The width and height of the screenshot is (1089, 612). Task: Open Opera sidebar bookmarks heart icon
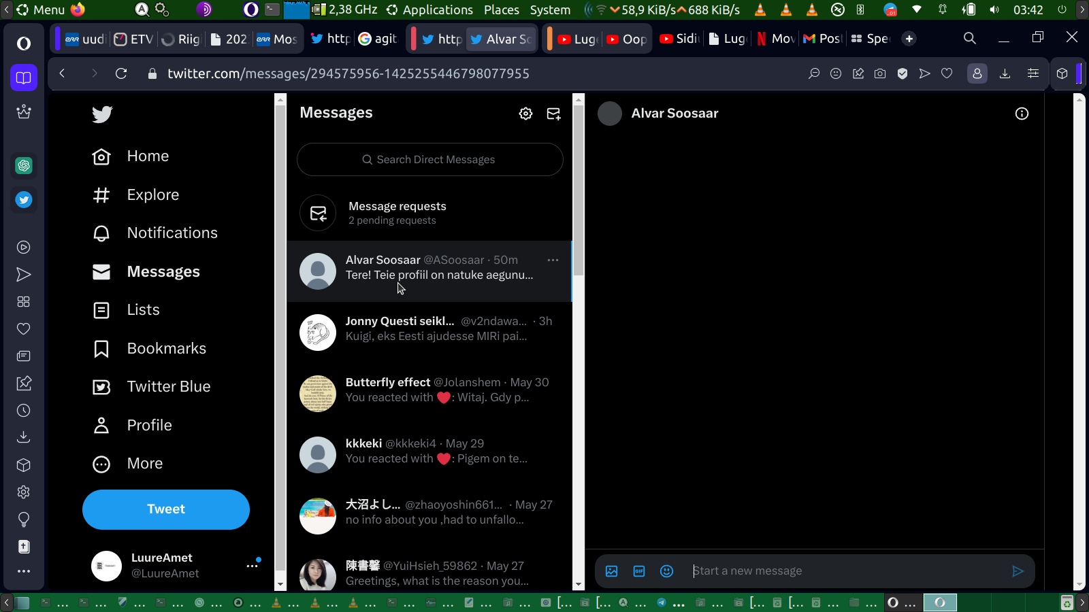coord(24,329)
